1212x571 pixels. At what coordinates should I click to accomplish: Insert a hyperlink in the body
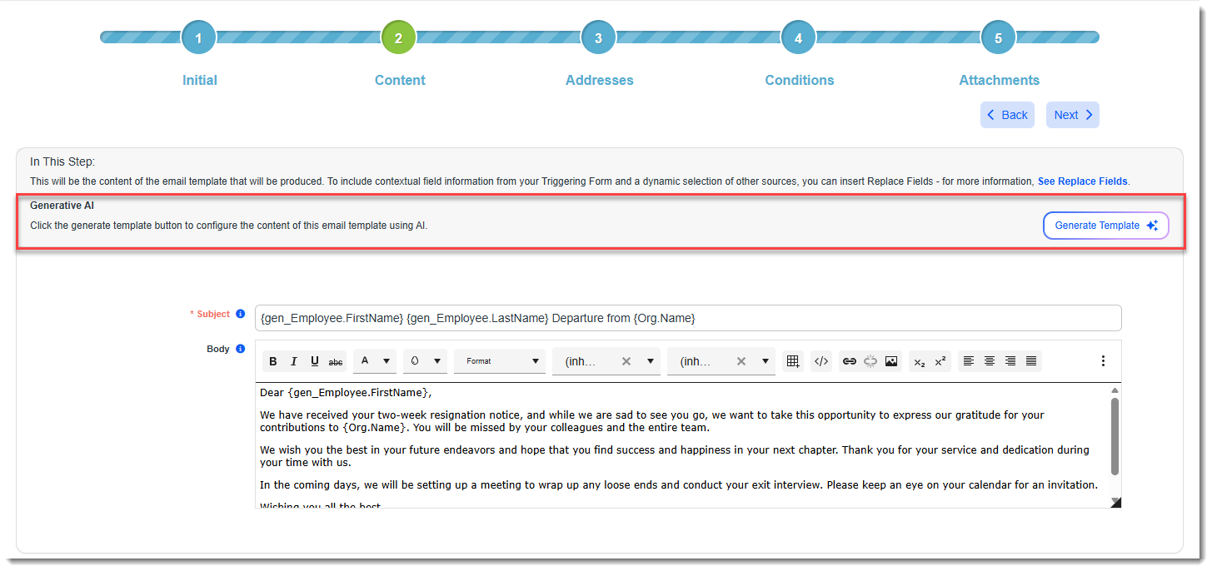point(850,361)
